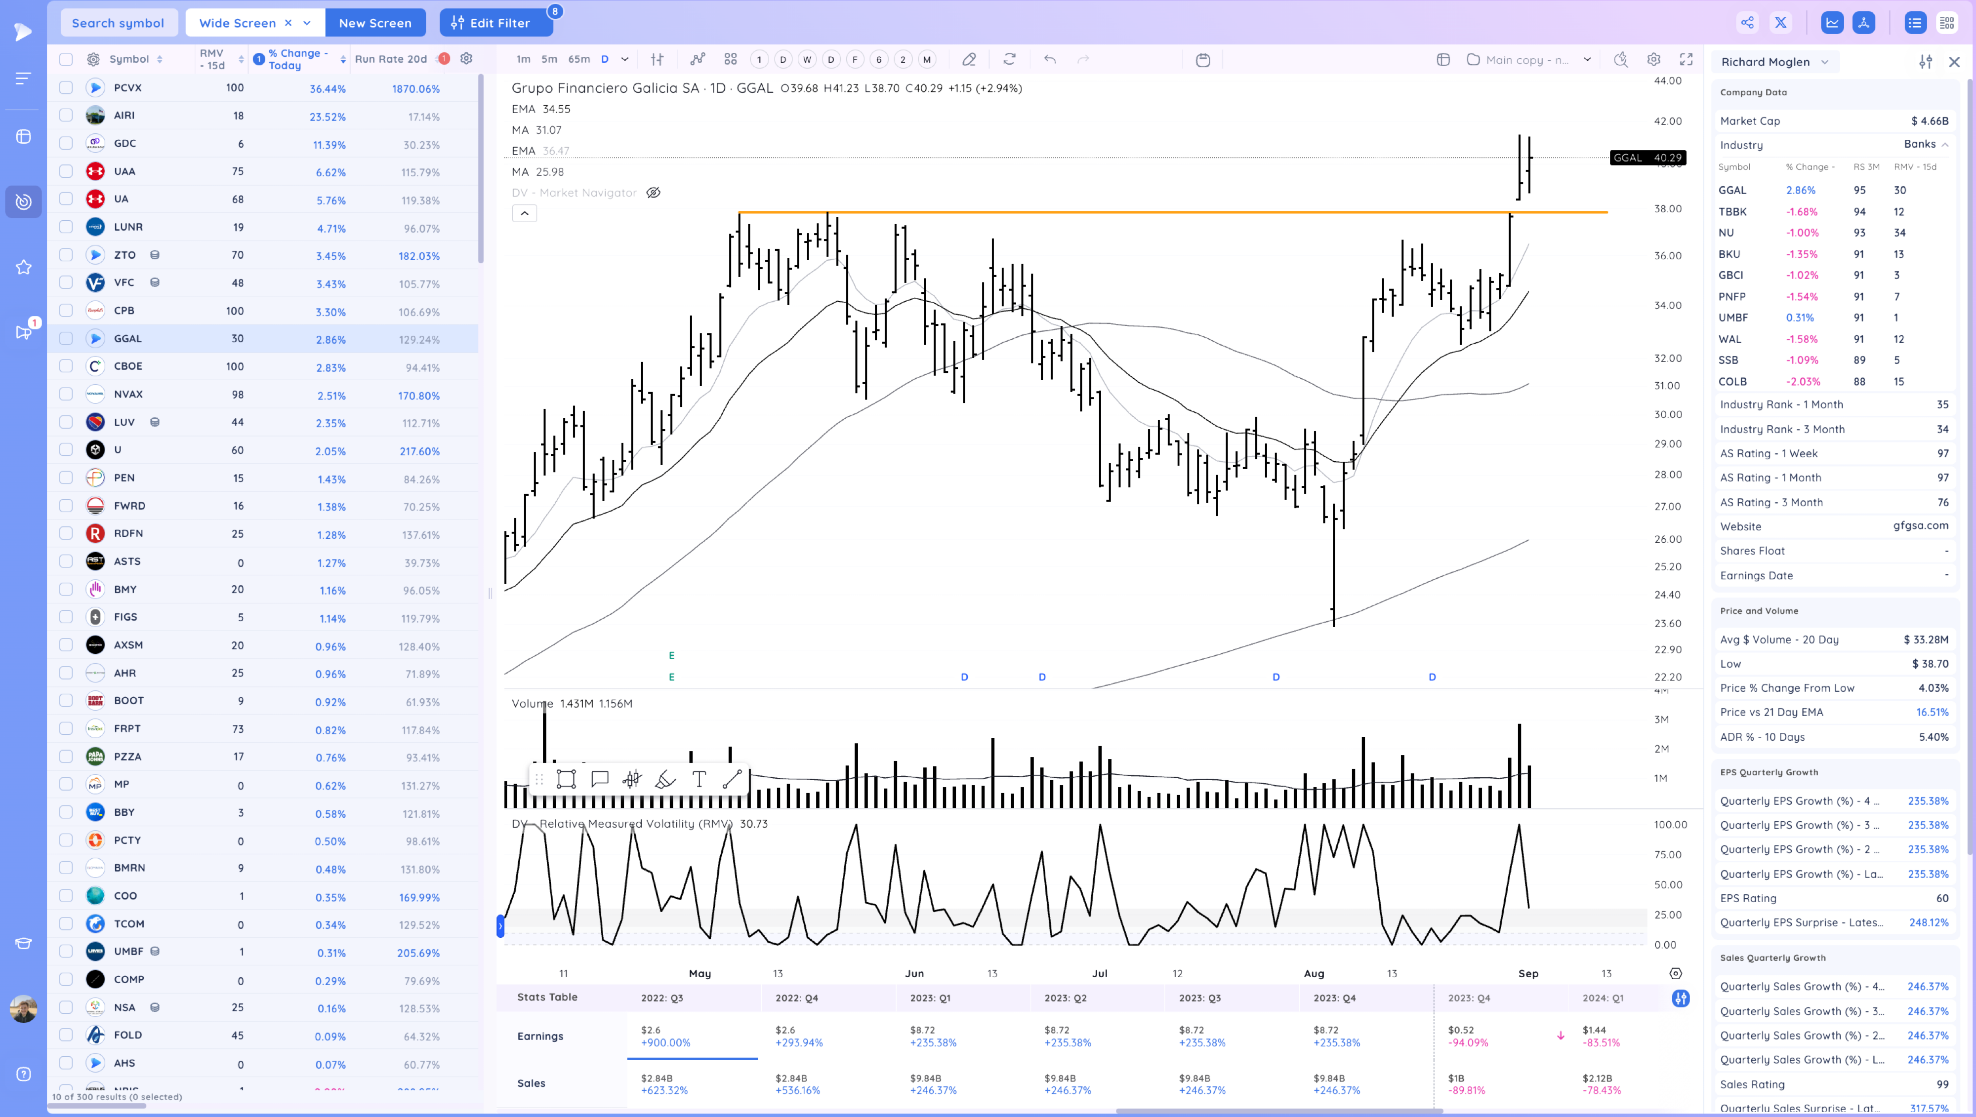Click the share icon in the top bar
The width and height of the screenshot is (1976, 1117).
1747,22
